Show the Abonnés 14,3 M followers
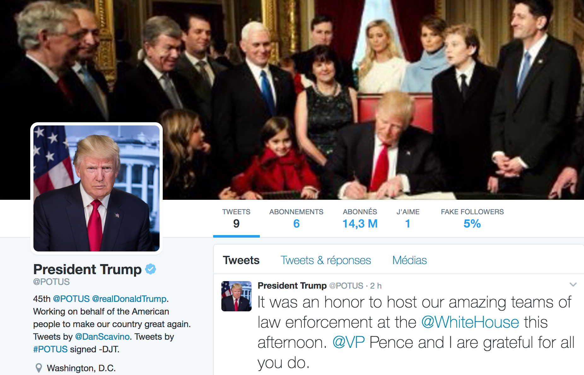Viewport: 584px width, 375px height. [x=360, y=219]
